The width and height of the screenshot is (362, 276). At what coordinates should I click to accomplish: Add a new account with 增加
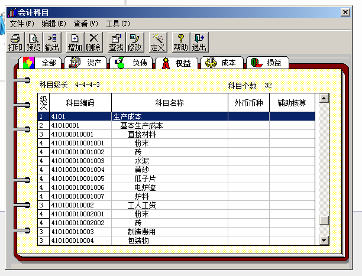[75, 42]
